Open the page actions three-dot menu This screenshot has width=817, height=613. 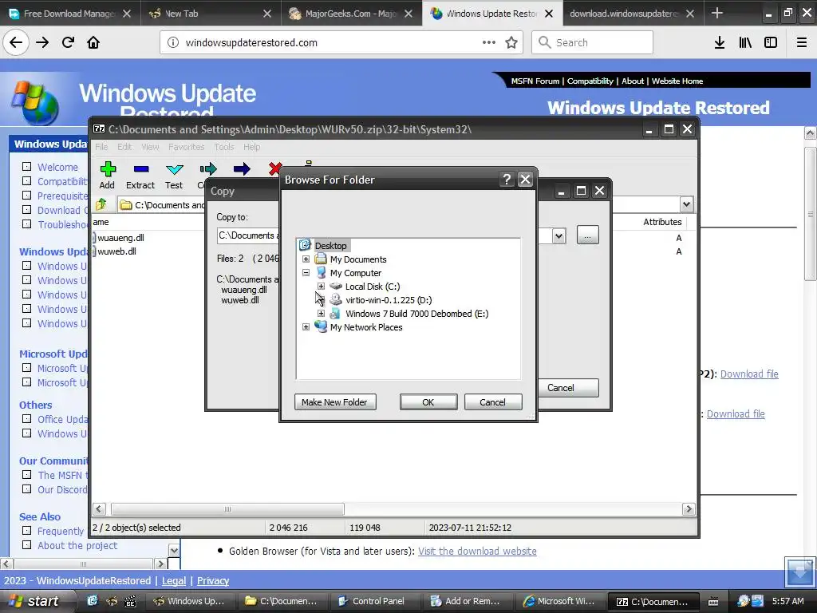(x=489, y=42)
